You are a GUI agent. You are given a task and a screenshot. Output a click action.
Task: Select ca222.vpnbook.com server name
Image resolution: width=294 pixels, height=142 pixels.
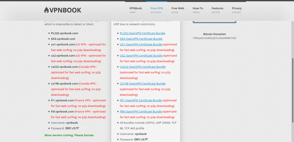64,67
